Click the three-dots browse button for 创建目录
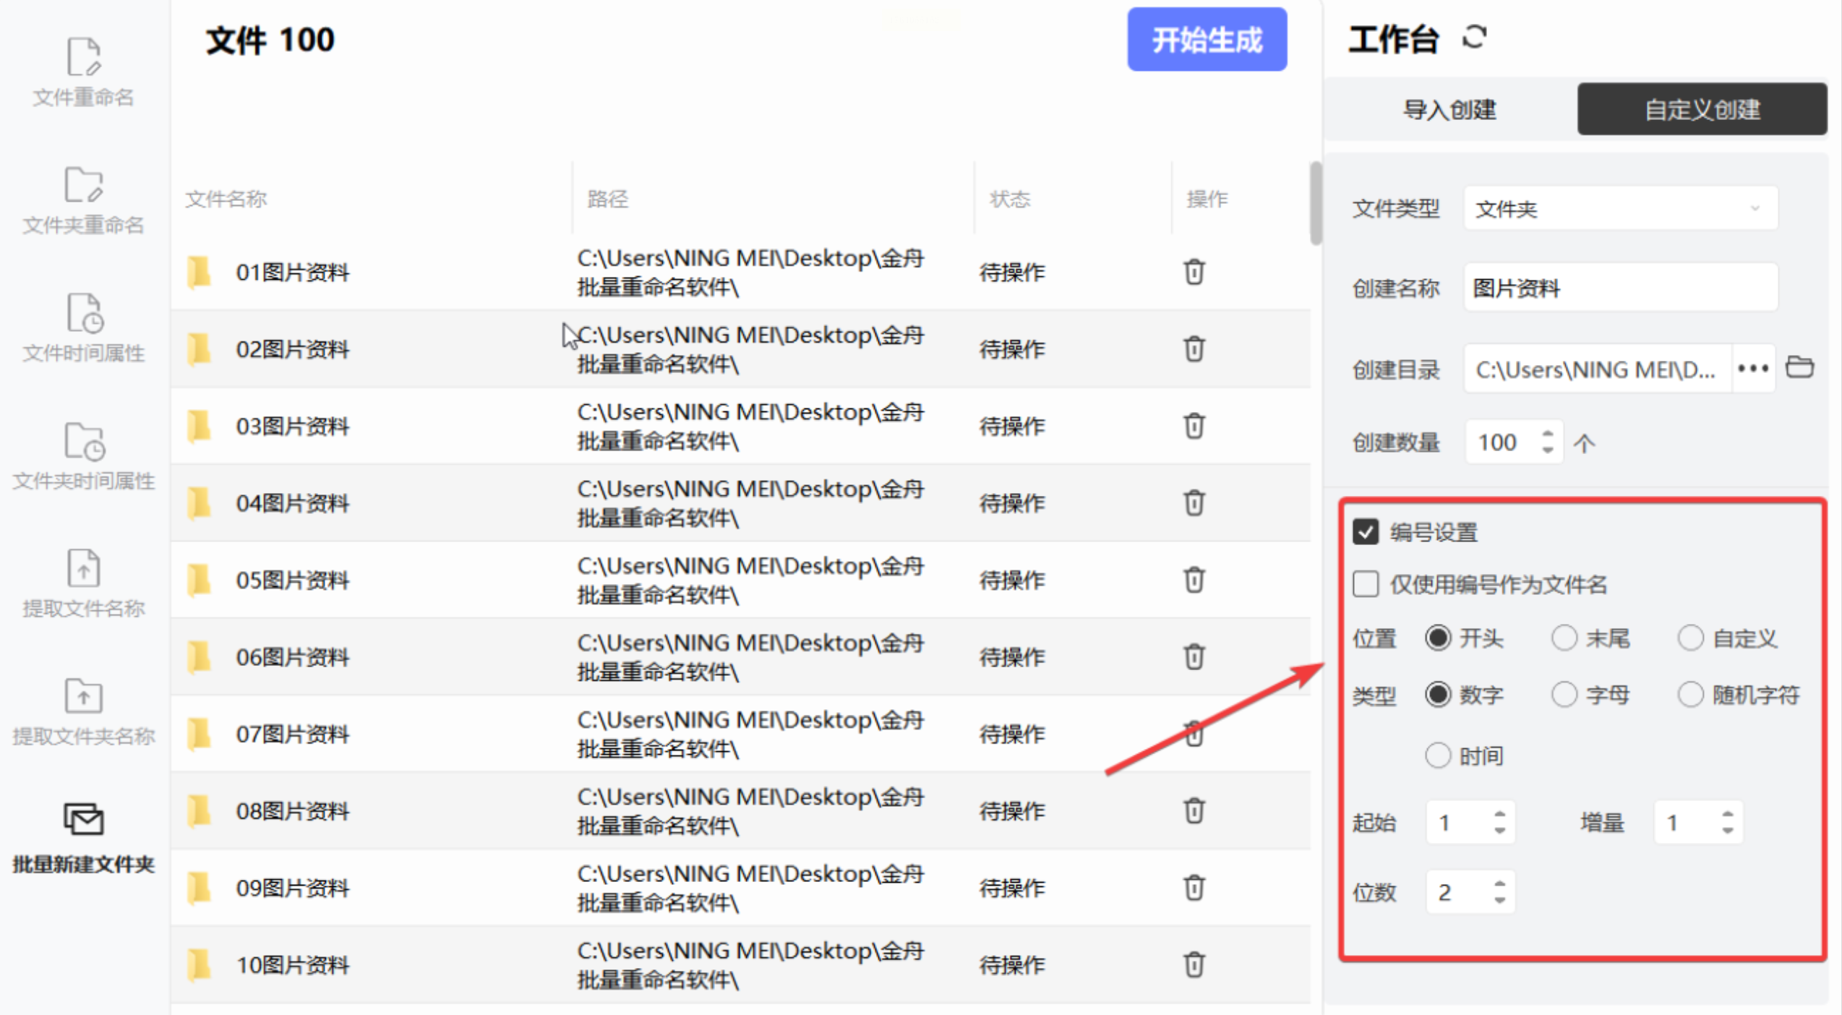The height and width of the screenshot is (1015, 1842). (1752, 369)
